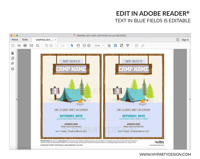Open the Tools tab
The width and height of the screenshot is (200, 159).
[x=25, y=40]
